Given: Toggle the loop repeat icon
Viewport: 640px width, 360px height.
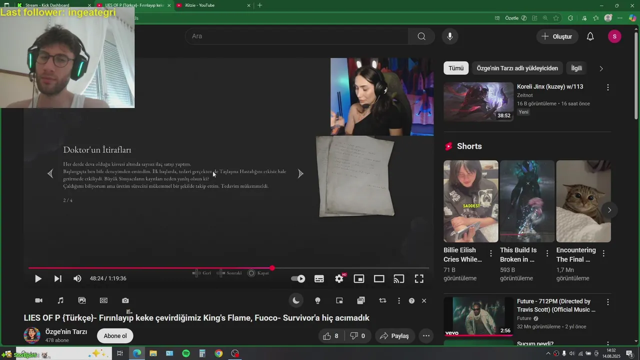Looking at the screenshot, I should pos(382,300).
